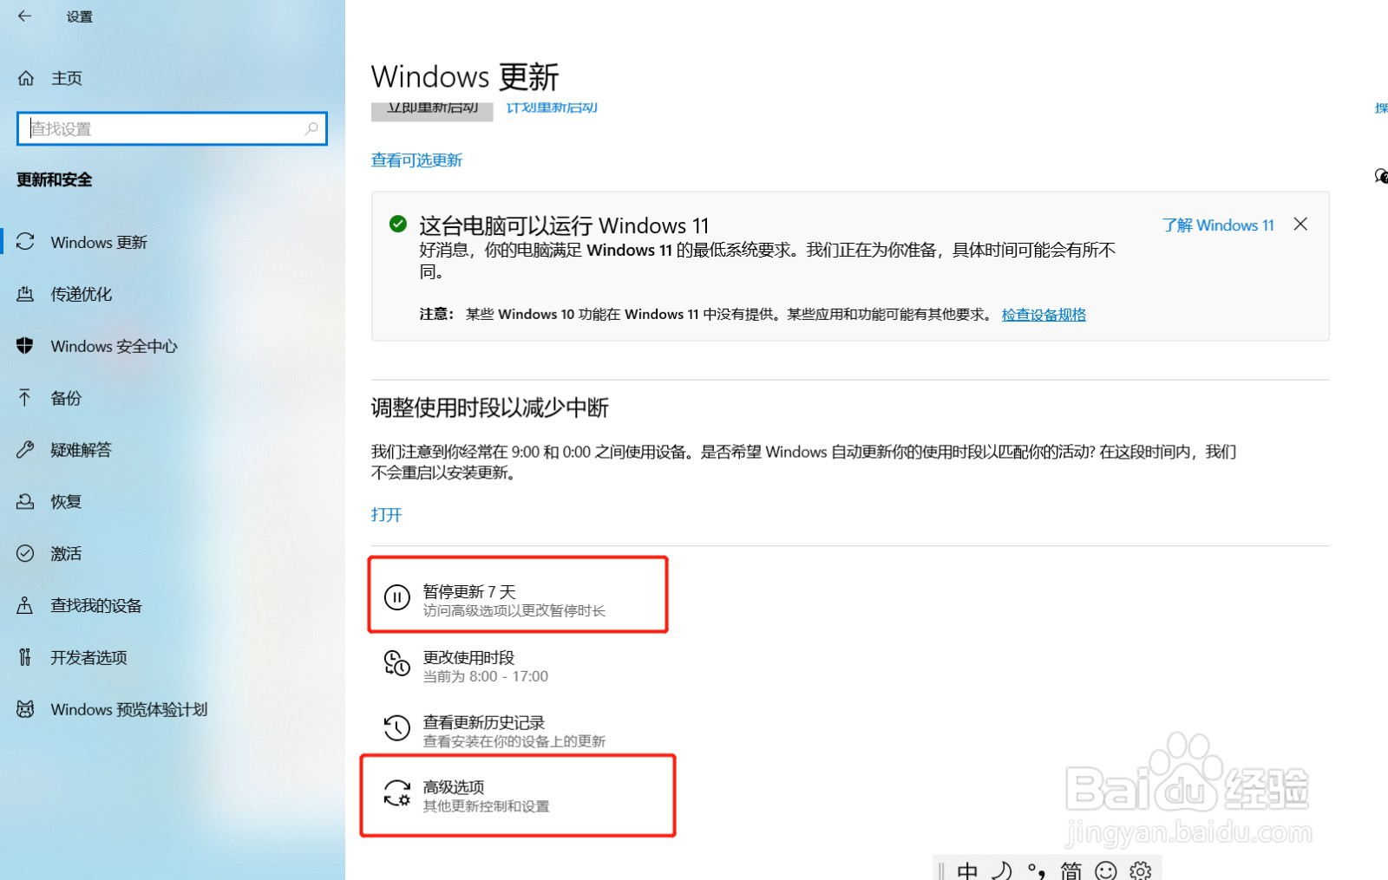Image resolution: width=1388 pixels, height=880 pixels.
Task: Open the IME settings gear icon
Action: (1141, 870)
